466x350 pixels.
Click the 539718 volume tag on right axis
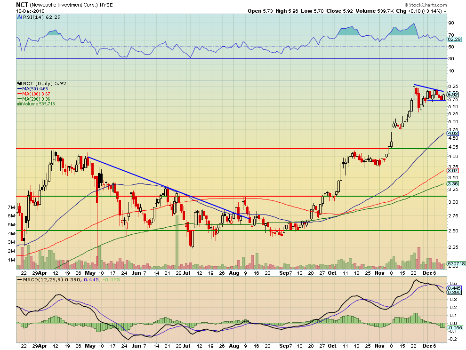point(457,263)
